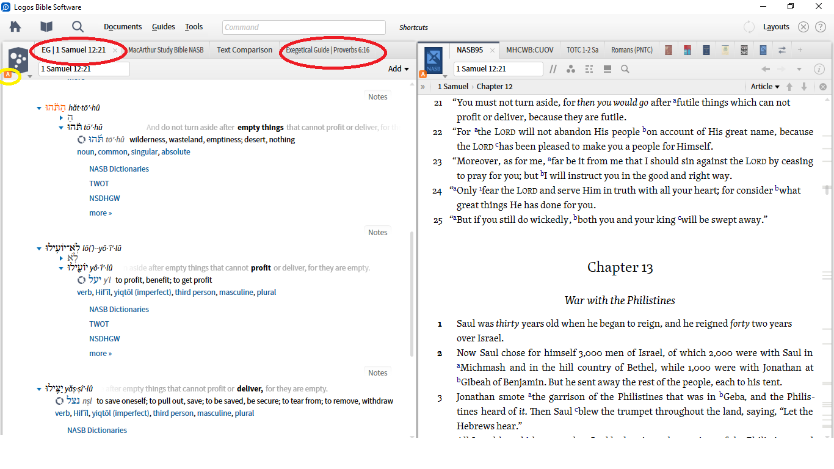Open NASB Dictionaries link under yô·'î'·lû
Image resolution: width=834 pixels, height=469 pixels.
pyautogui.click(x=119, y=310)
